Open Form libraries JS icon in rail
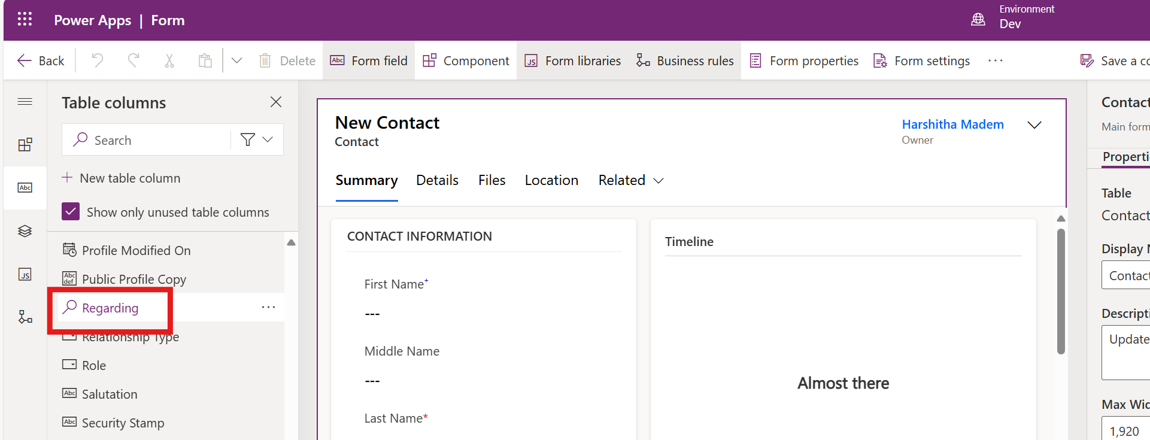The height and width of the screenshot is (440, 1150). tap(25, 274)
